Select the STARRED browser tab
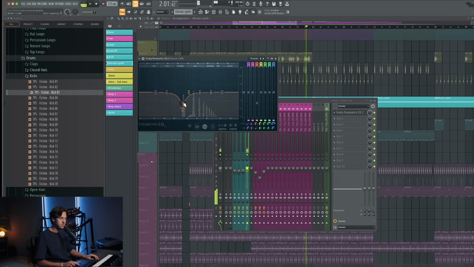The image size is (474, 267). click(x=78, y=24)
